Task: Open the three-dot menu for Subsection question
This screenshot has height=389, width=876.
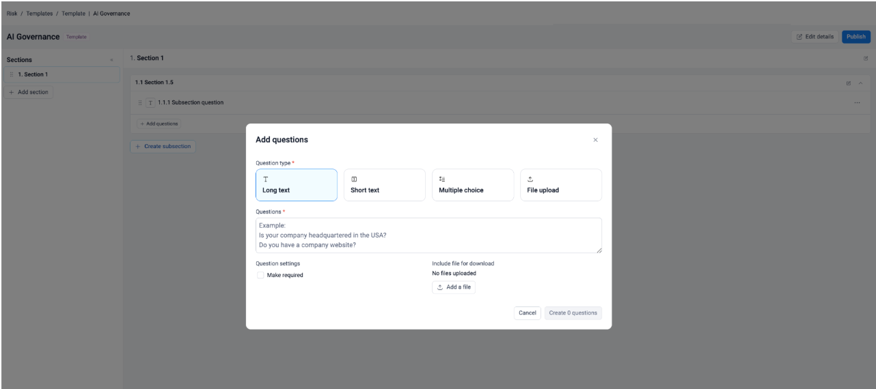Action: point(857,103)
